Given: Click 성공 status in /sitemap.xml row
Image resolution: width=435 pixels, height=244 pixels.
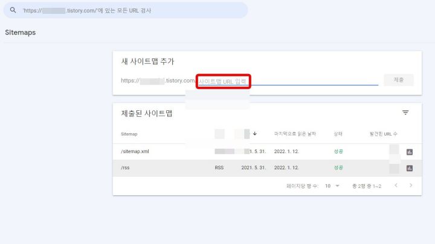Looking at the screenshot, I should [338, 151].
